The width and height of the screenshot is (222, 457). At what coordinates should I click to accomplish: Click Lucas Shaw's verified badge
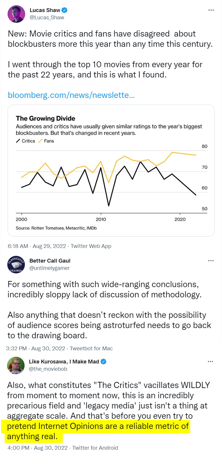(65, 10)
